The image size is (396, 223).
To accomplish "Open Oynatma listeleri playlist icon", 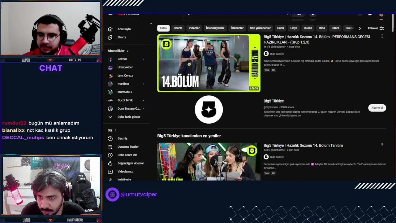I will pyautogui.click(x=110, y=147).
